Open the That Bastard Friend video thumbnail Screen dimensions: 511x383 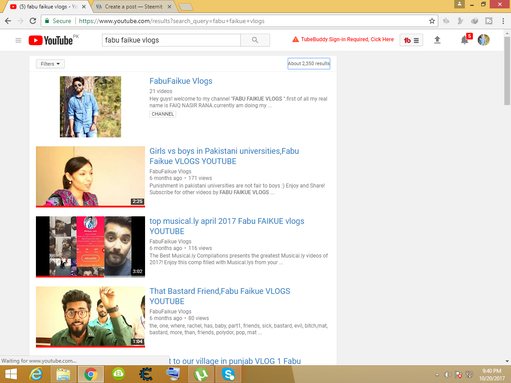(90, 317)
